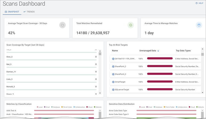Click the Name column header
The width and height of the screenshot is (206, 119).
[115, 51]
